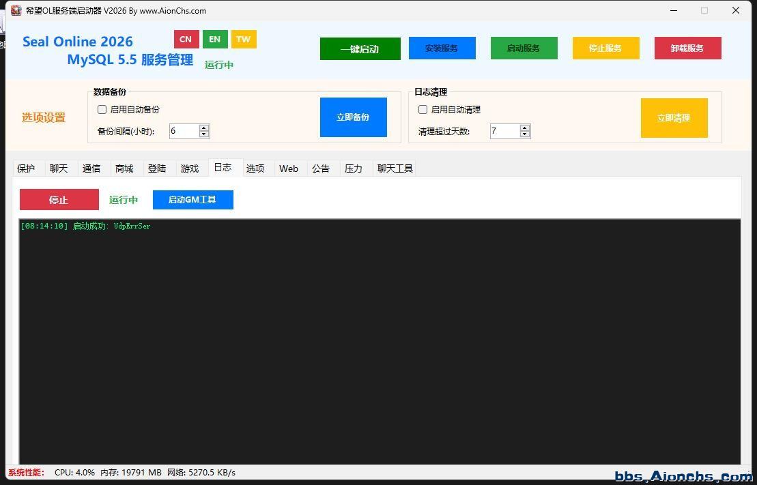Close the launcher window
757x485 pixels.
click(x=736, y=10)
